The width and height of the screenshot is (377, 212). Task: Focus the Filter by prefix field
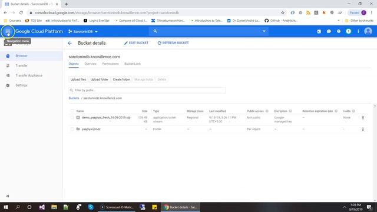[x=147, y=90]
